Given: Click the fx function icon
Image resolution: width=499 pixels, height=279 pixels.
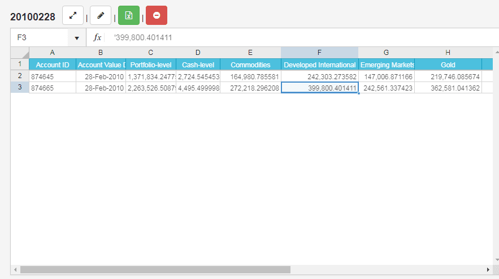Looking at the screenshot, I should (x=97, y=37).
